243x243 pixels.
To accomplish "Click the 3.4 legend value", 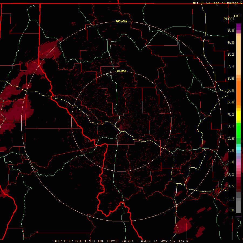I will point(231,126).
